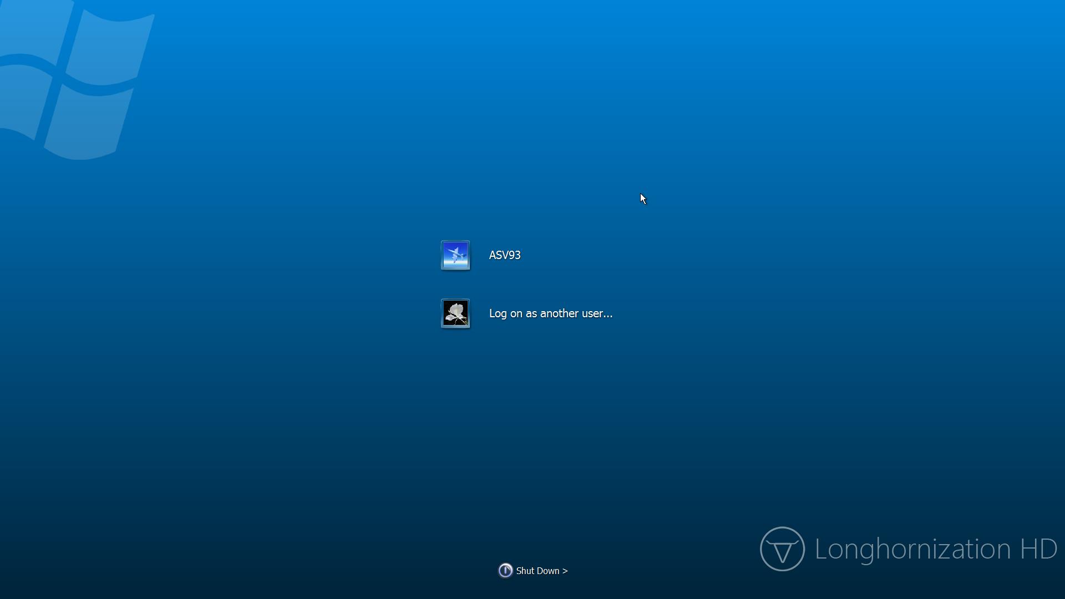Click the "Longhornization HD" watermark text

point(935,549)
